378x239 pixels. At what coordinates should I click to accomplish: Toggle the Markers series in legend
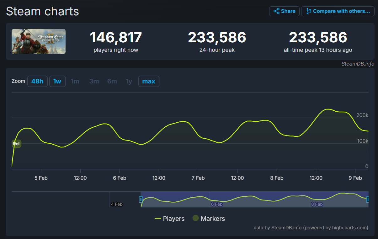[209, 219]
